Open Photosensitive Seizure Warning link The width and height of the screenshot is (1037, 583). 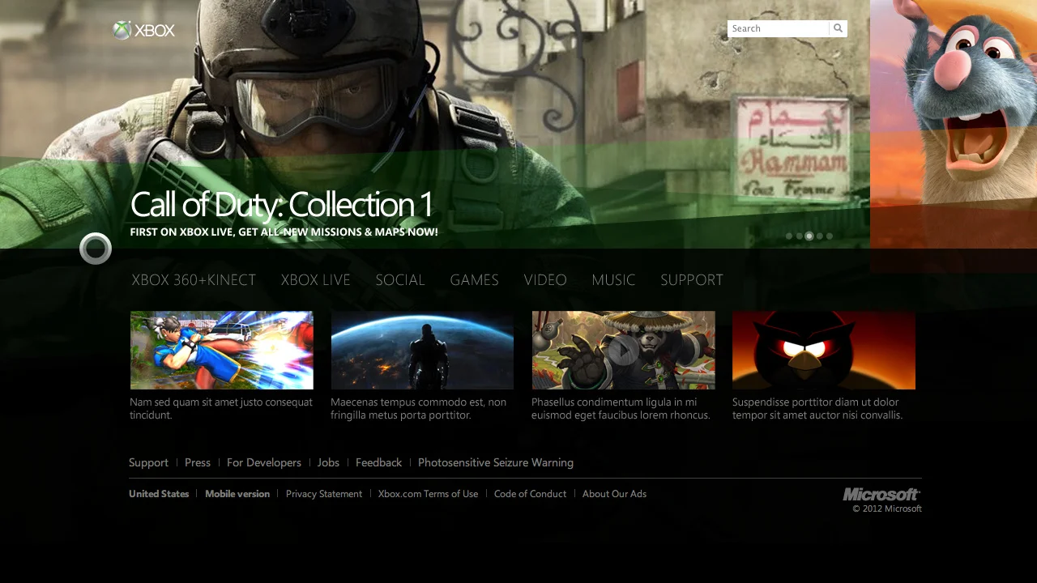pyautogui.click(x=496, y=463)
